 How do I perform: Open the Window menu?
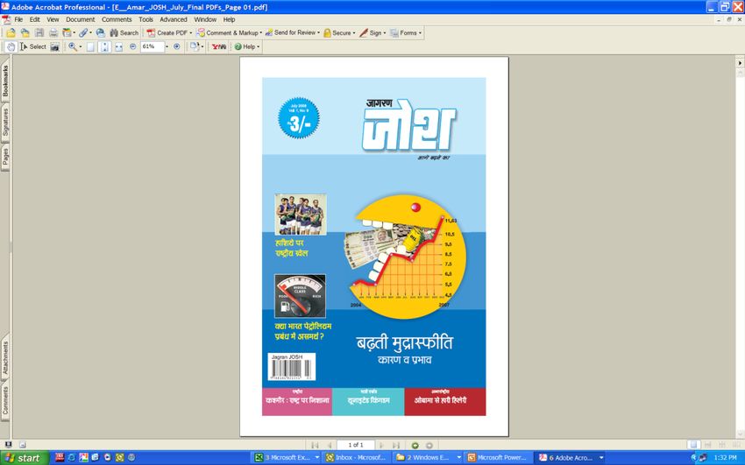coord(205,19)
